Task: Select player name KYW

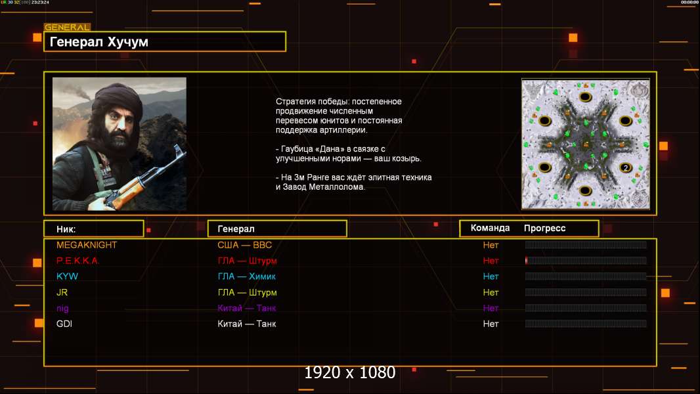Action: click(x=67, y=276)
